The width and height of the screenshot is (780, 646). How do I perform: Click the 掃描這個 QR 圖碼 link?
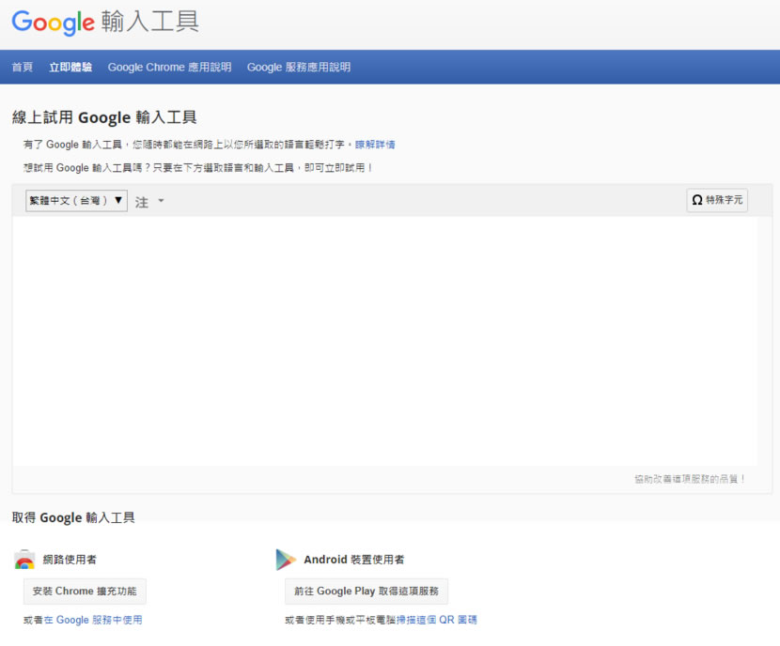click(x=436, y=620)
